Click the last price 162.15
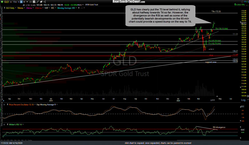 click(60, 5)
